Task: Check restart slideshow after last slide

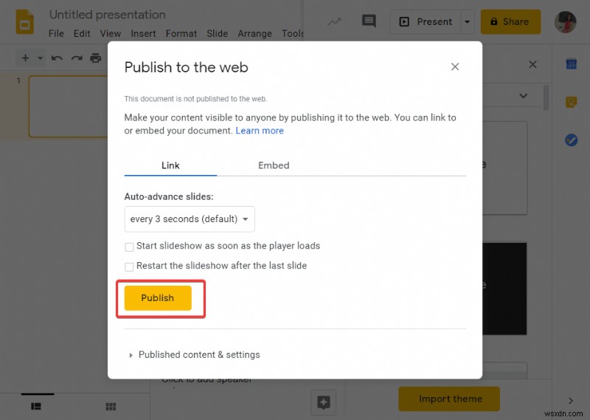Action: (130, 266)
